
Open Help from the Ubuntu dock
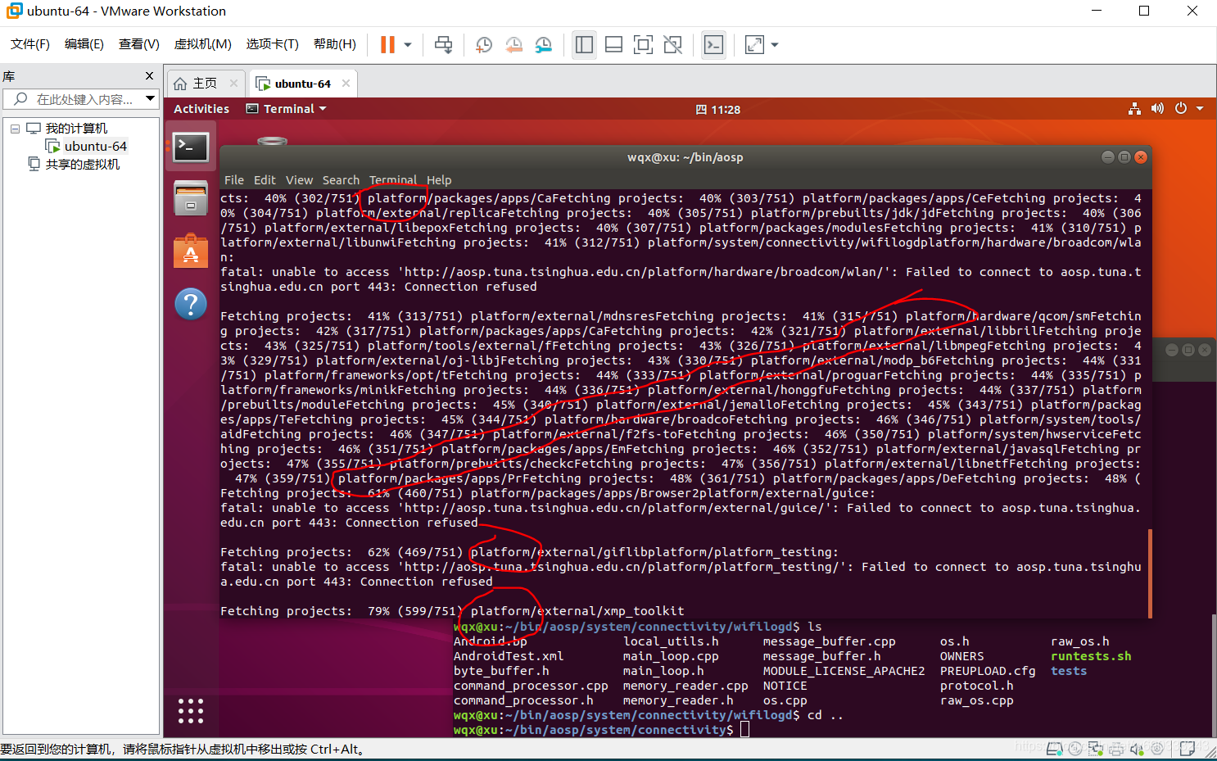tap(191, 304)
